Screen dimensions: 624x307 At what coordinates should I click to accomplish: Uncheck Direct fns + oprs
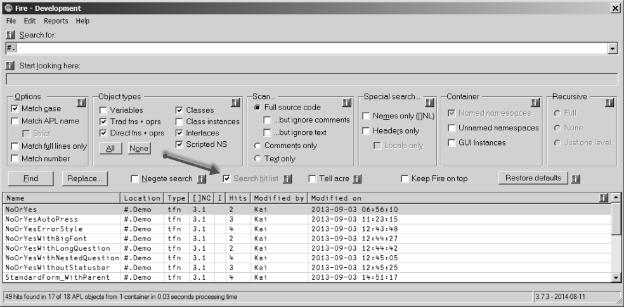[103, 133]
